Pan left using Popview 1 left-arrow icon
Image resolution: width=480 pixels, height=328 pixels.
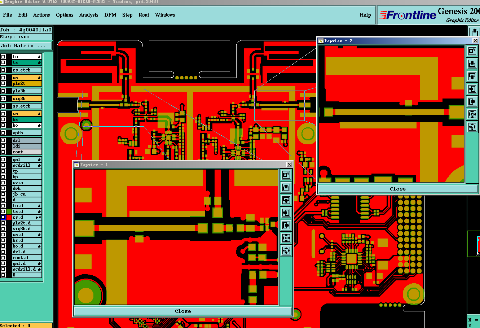286,213
